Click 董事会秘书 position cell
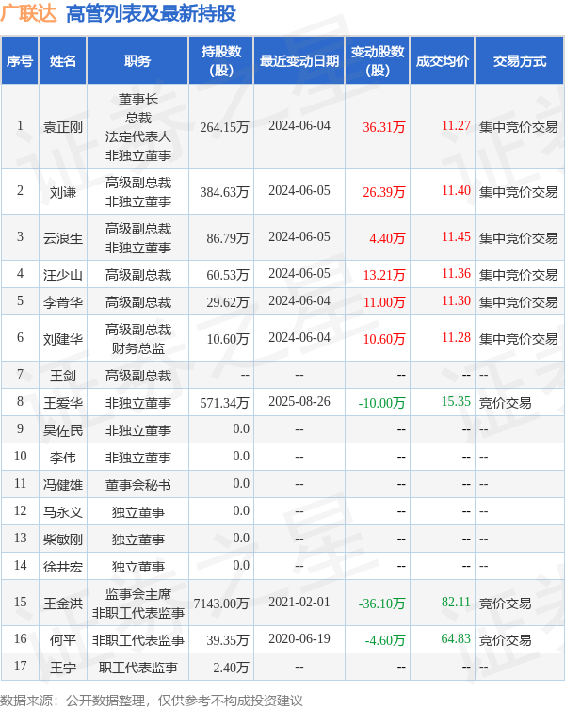This screenshot has height=709, width=565. [138, 485]
